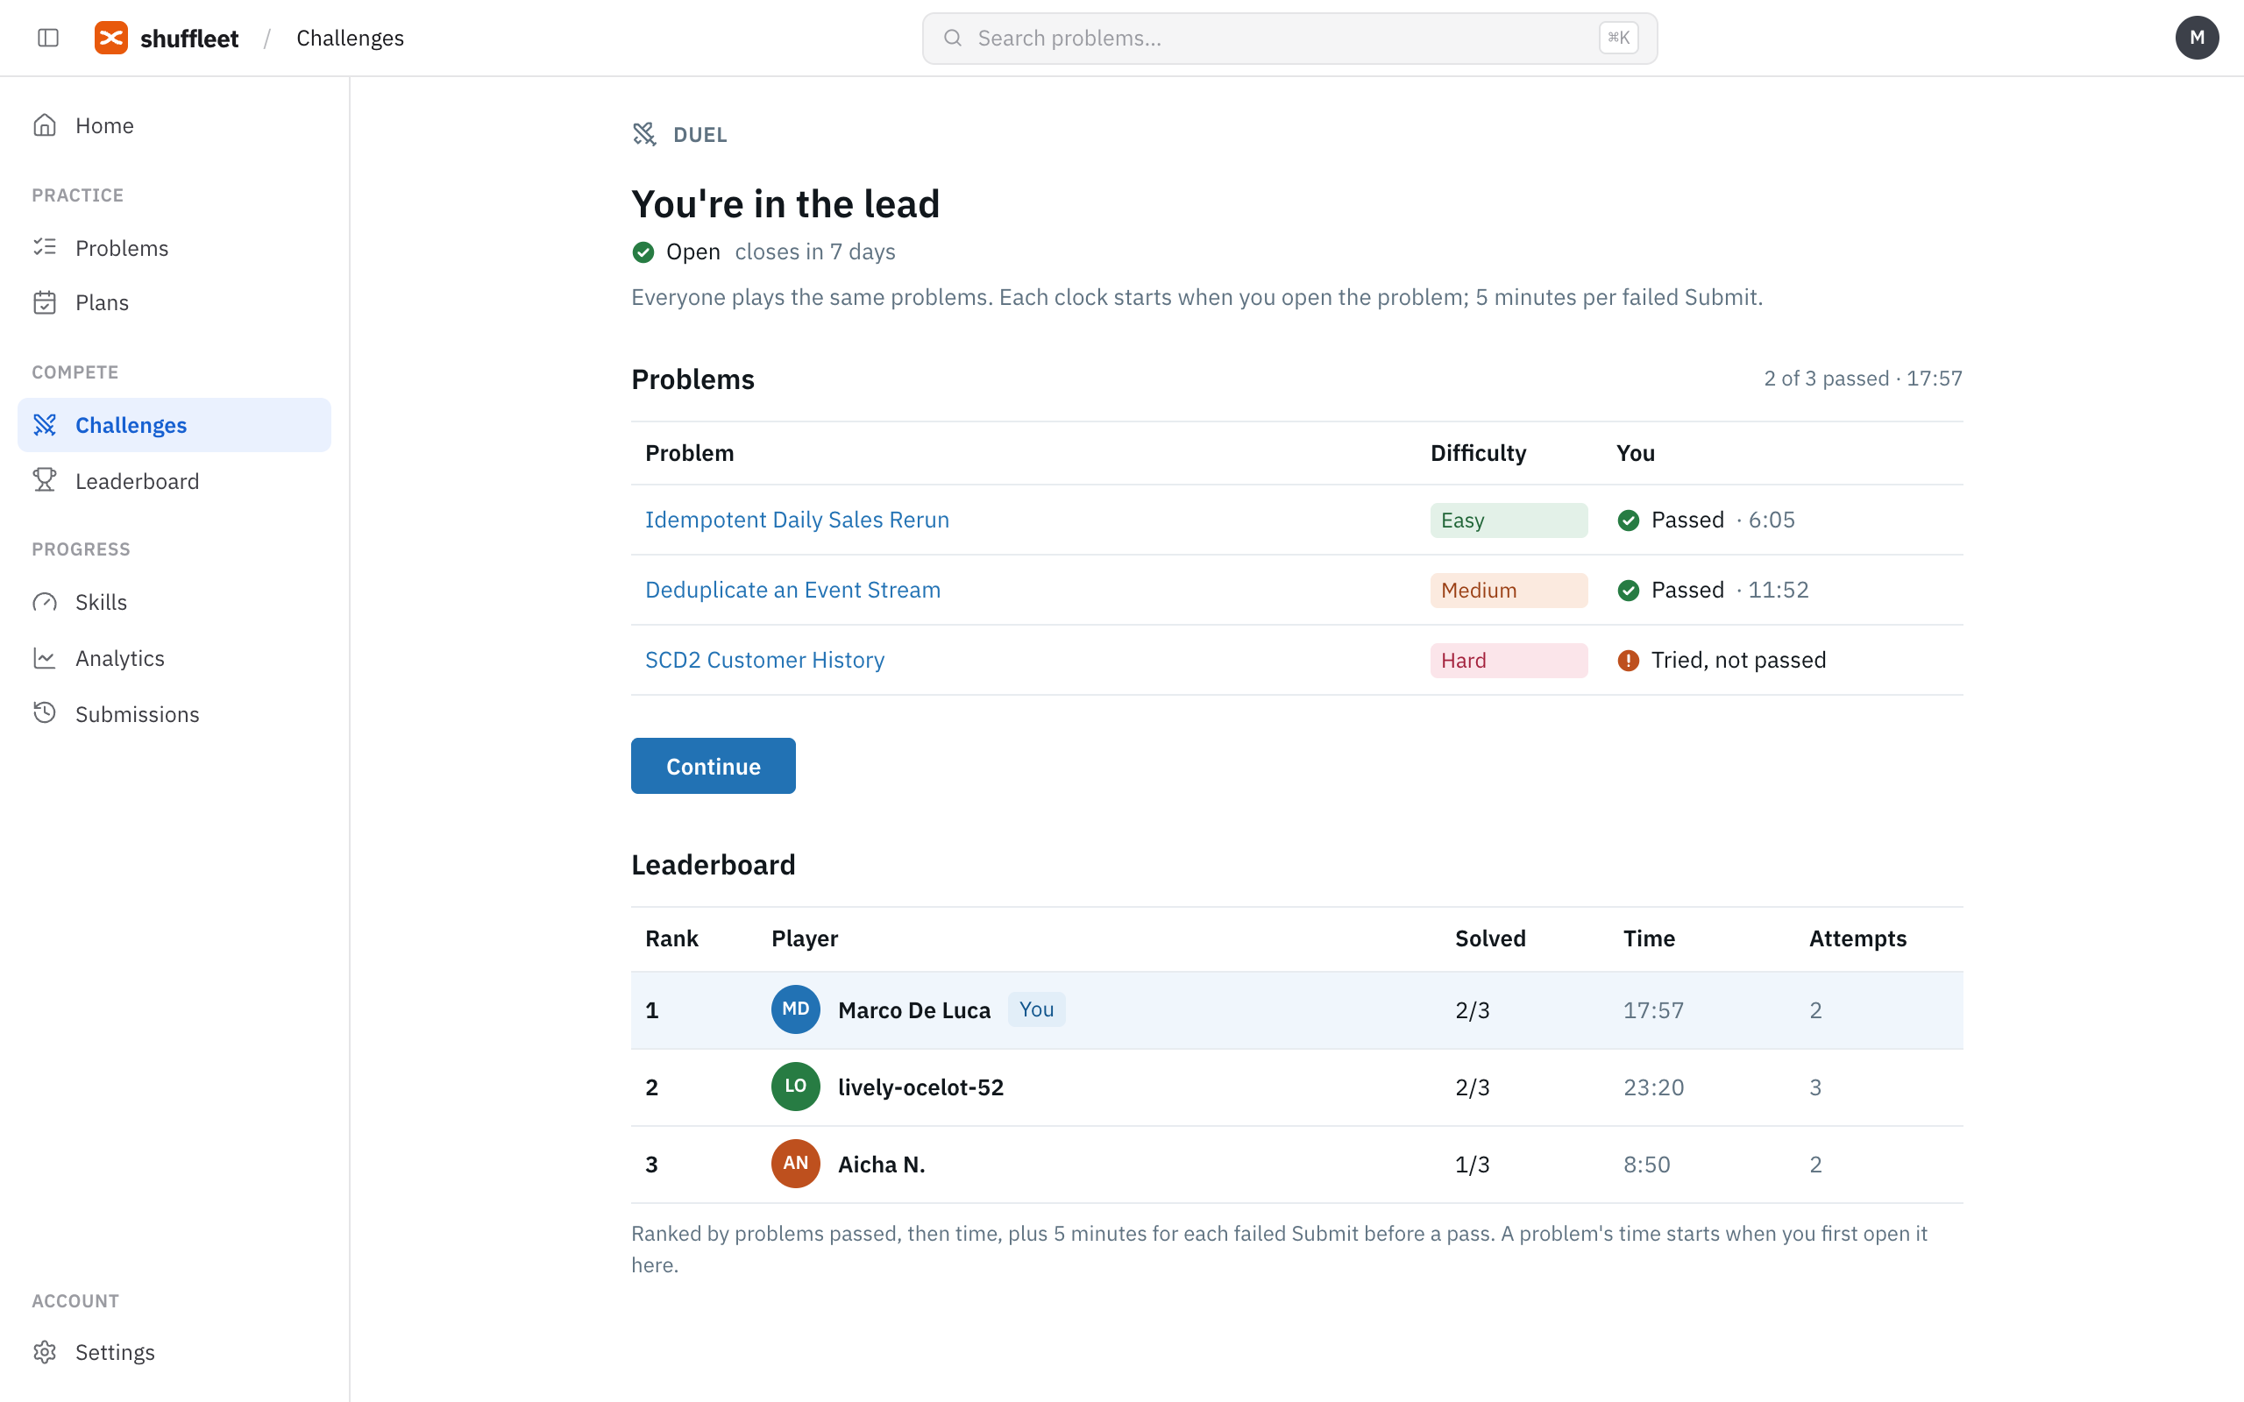The width and height of the screenshot is (2244, 1402).
Task: Open Deduplicate an Event Stream problem
Action: (792, 590)
